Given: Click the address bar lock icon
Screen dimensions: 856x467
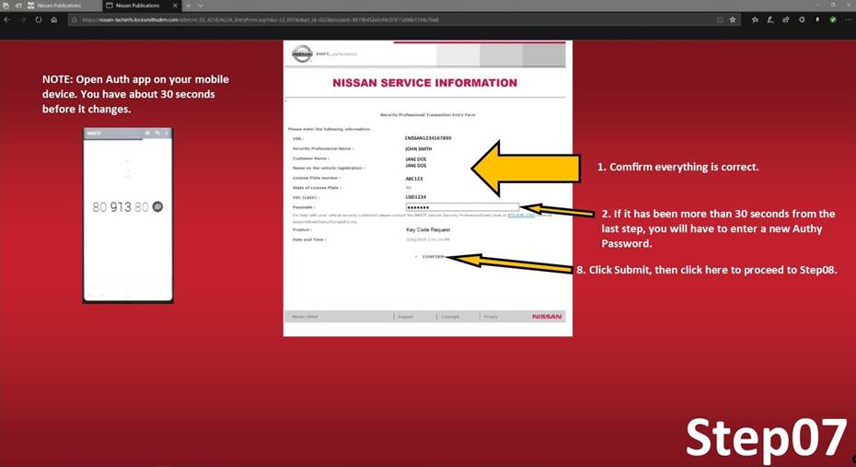Looking at the screenshot, I should [x=75, y=19].
